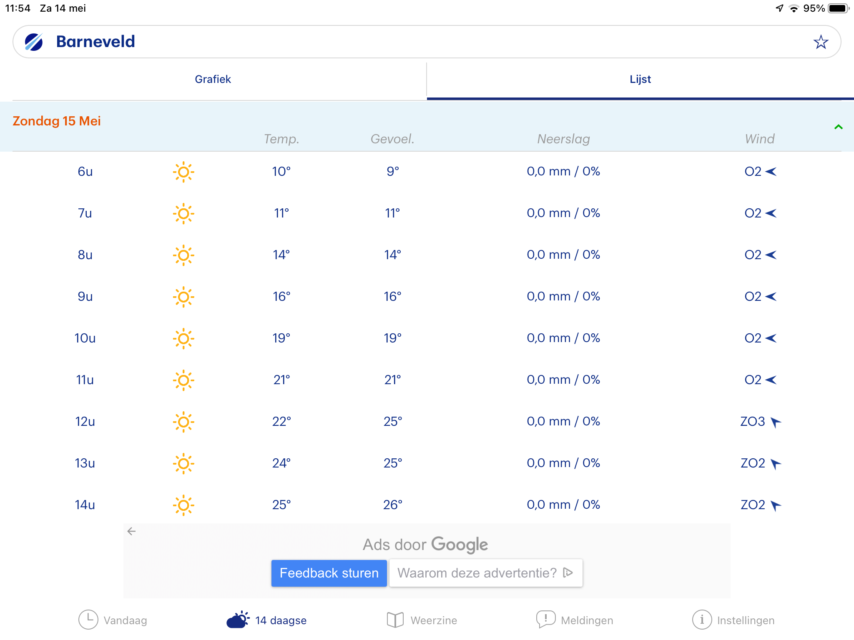Select the 6u hour label

85,171
